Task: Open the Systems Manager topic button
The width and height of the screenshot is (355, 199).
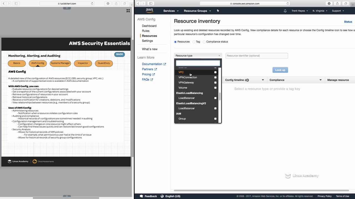Action: pyautogui.click(x=60, y=63)
